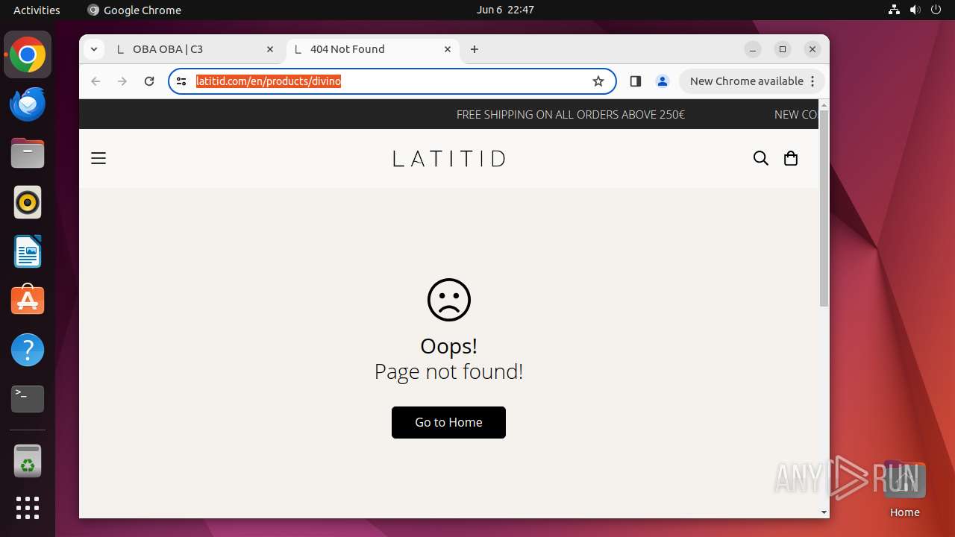955x537 pixels.
Task: Reload the page with the refresh icon
Action: (x=149, y=81)
